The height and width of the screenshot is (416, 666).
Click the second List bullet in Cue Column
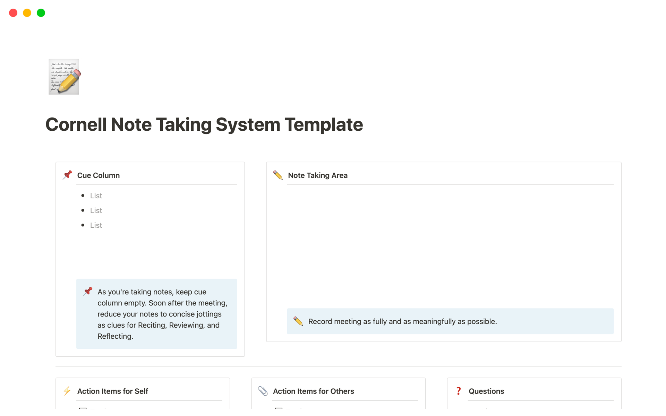(96, 210)
